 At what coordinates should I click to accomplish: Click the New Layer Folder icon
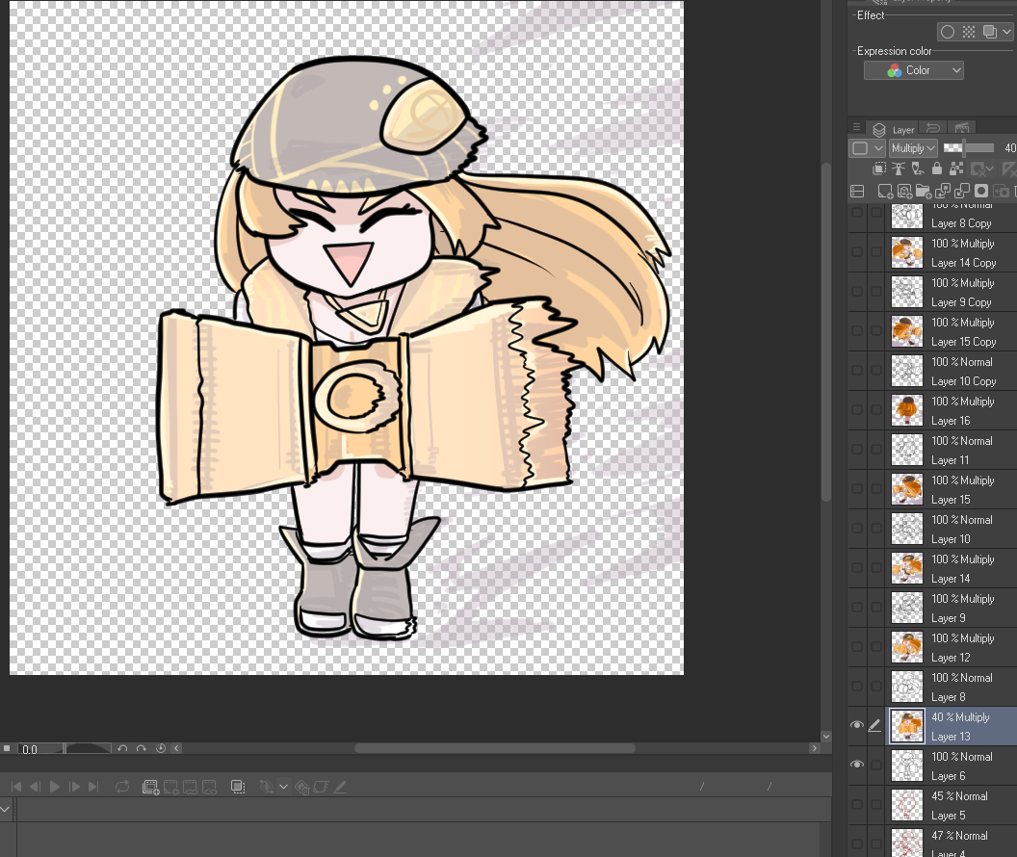[924, 191]
